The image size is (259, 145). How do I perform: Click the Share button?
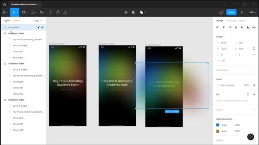[x=231, y=12]
